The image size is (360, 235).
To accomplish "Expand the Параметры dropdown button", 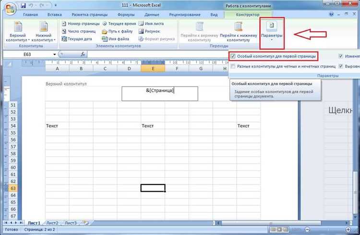I will point(272,32).
